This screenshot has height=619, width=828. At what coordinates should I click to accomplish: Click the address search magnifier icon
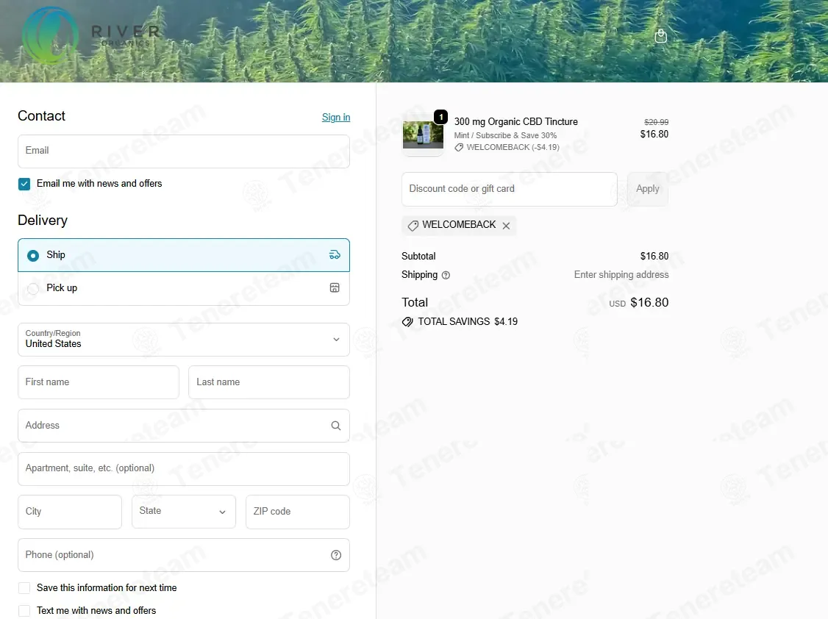(336, 426)
